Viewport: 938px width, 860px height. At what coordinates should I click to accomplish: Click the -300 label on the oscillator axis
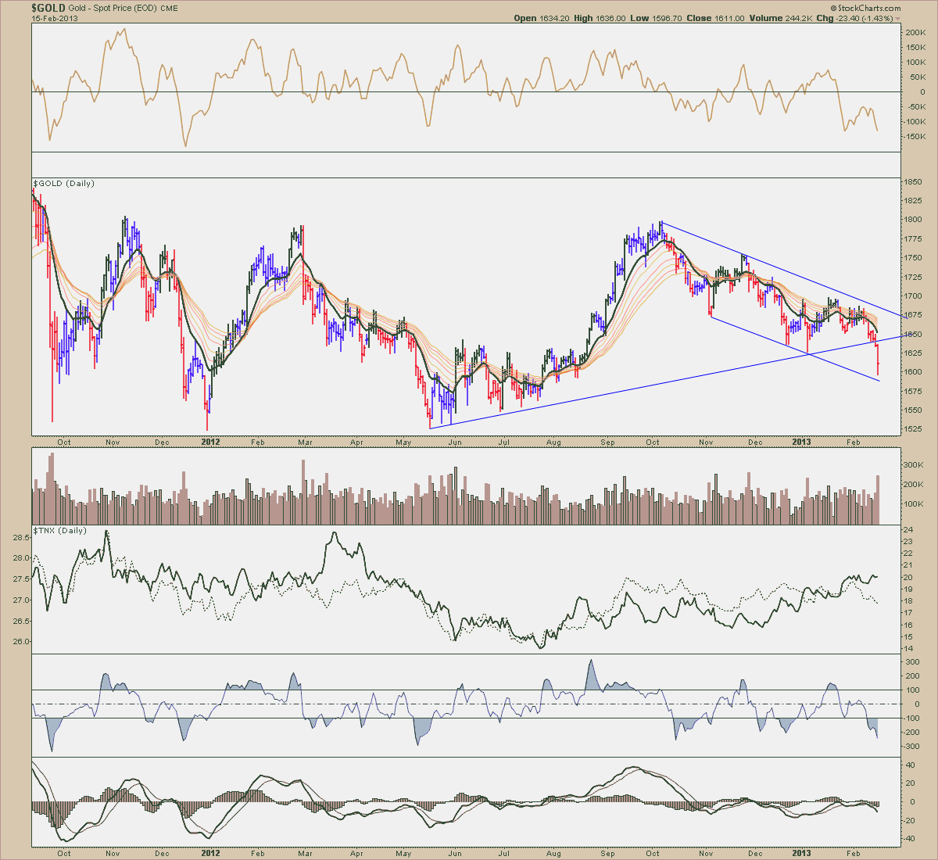click(x=913, y=747)
